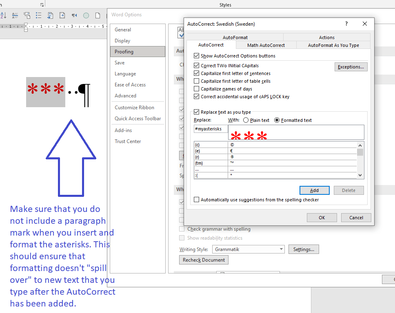Toggle Check grammar with spelling in Word Options
The image size is (395, 313).
pyautogui.click(x=182, y=229)
